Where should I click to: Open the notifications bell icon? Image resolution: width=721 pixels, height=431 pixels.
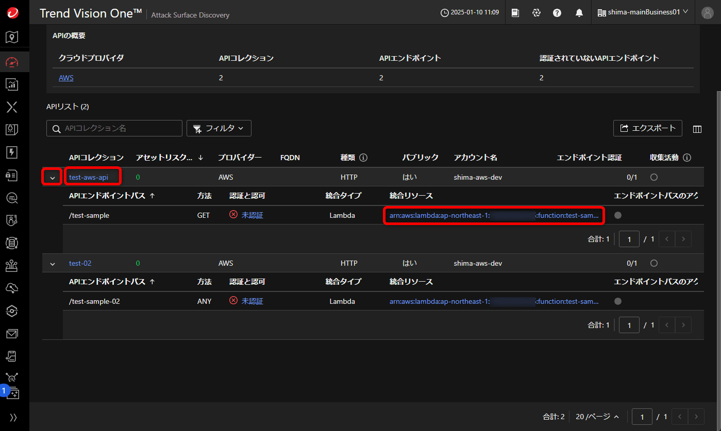tap(579, 13)
